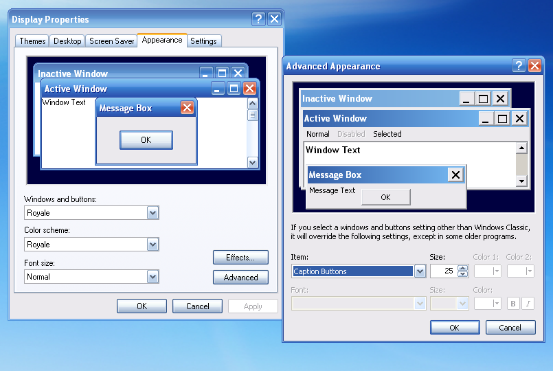
Task: Go to the Settings tab
Action: click(203, 41)
